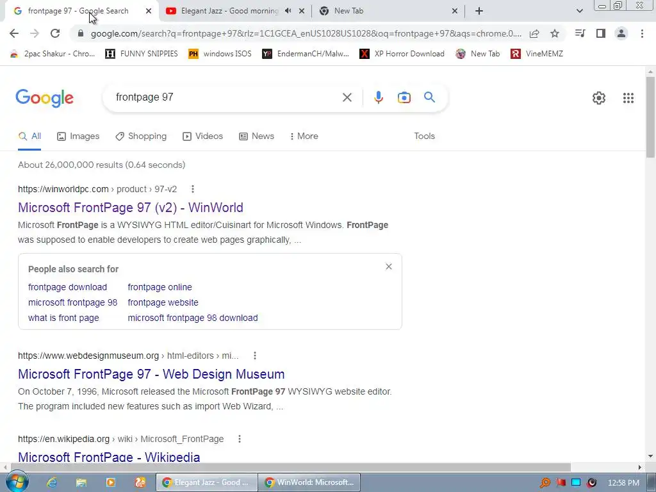This screenshot has width=656, height=492.
Task: Switch to WinWorld: Microsoft taskbar window
Action: pos(309,482)
